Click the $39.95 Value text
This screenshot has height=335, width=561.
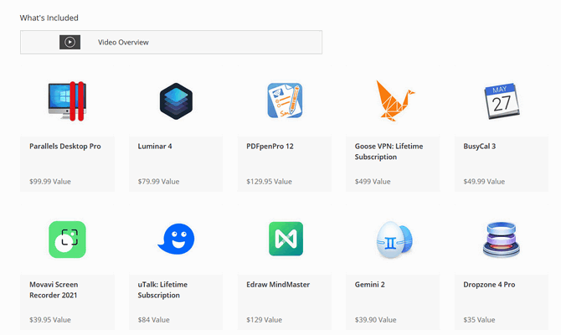click(x=50, y=320)
